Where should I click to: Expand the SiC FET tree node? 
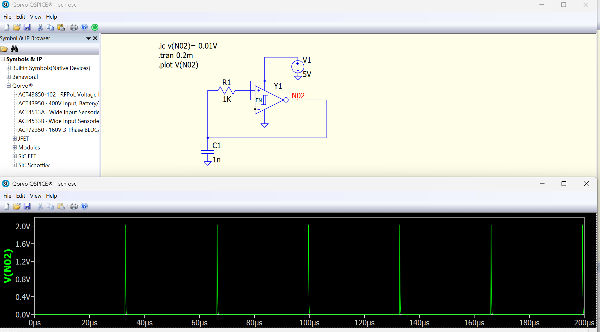coord(15,156)
